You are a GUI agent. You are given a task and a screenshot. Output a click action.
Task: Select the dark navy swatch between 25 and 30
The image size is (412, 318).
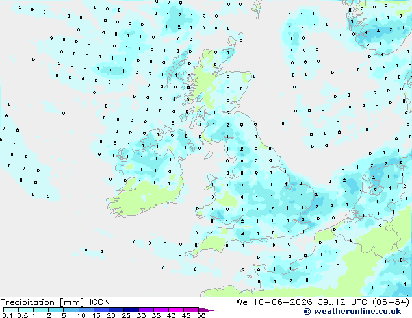pos(131,310)
